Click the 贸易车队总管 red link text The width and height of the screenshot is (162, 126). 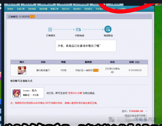[75, 93]
